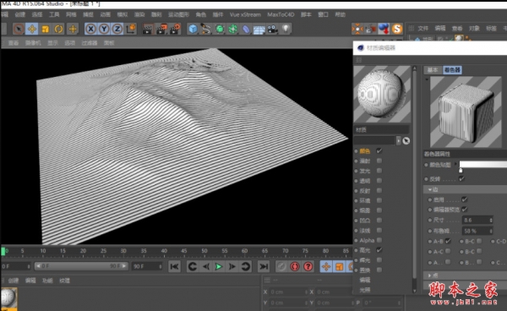This screenshot has width=507, height=311.
Task: Click the 90 F end frame field
Action: point(147,266)
